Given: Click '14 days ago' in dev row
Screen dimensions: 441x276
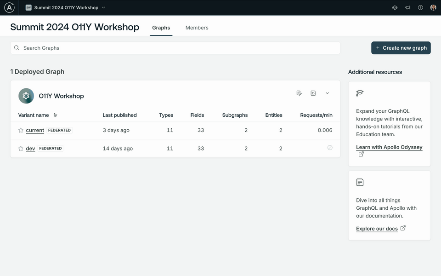Looking at the screenshot, I should (x=118, y=149).
